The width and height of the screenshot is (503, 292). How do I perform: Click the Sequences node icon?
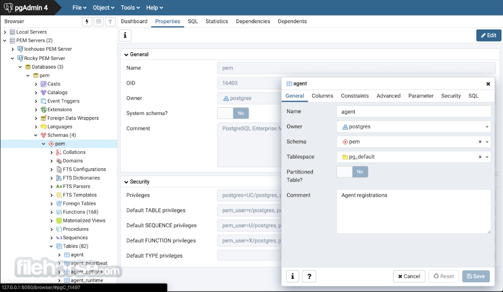click(x=59, y=238)
